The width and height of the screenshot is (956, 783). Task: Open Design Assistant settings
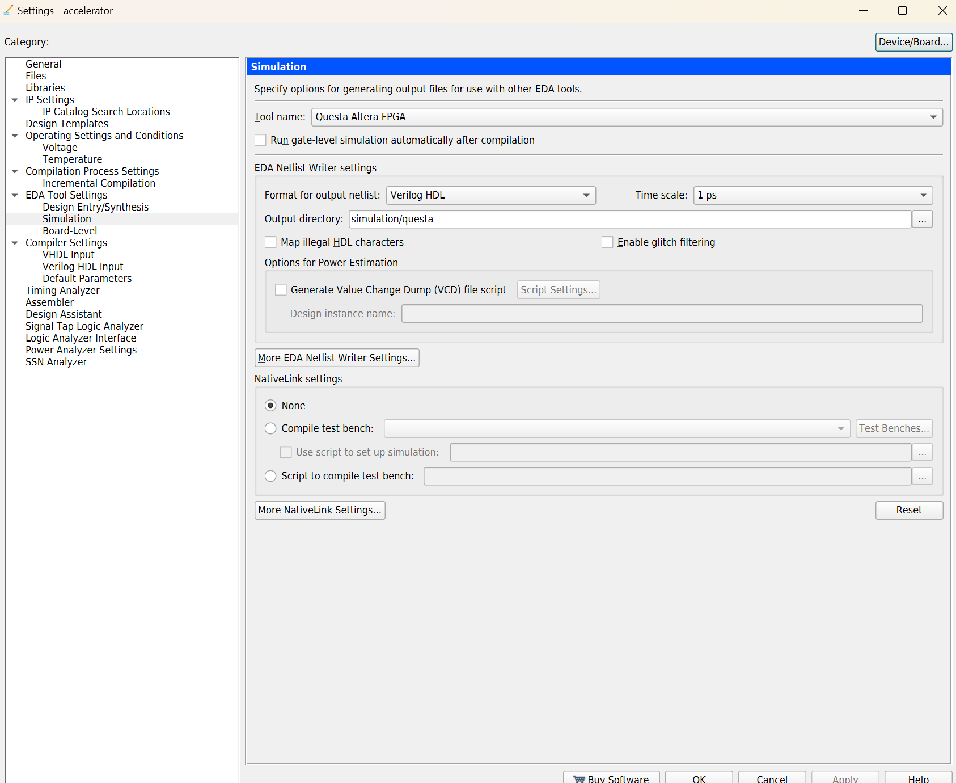click(64, 314)
